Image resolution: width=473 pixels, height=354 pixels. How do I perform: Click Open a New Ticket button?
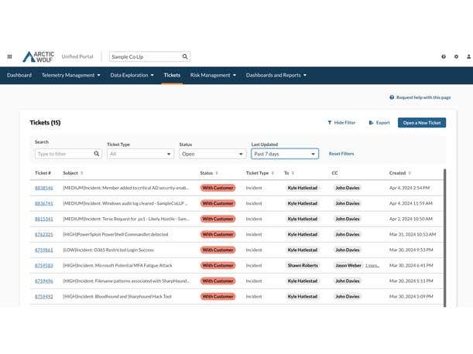422,122
